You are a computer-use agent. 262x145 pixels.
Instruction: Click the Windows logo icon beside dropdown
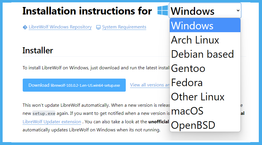click(162, 10)
